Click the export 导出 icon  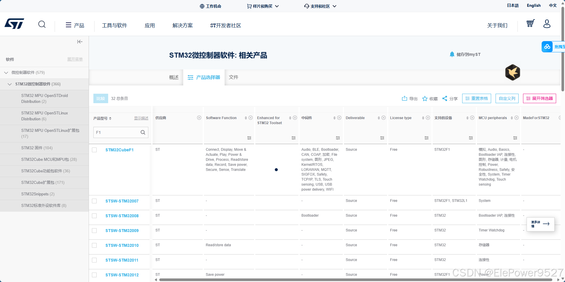pyautogui.click(x=405, y=98)
